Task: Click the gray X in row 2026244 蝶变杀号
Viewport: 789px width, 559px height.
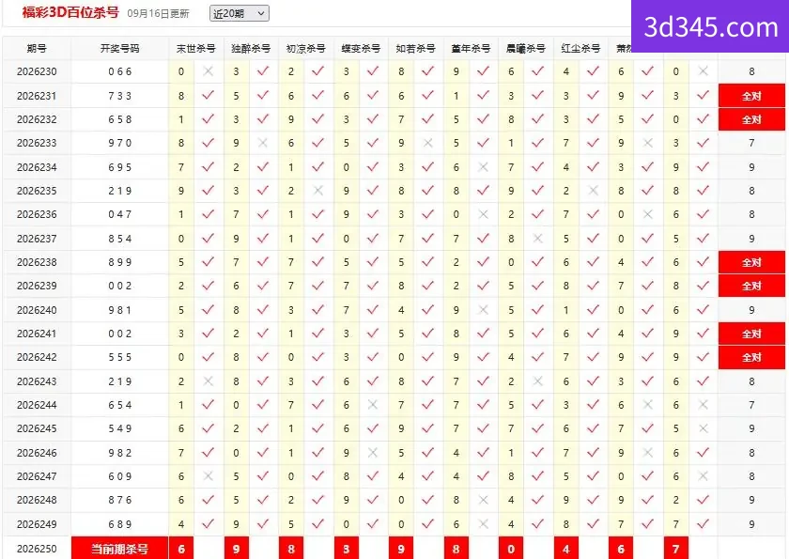Action: click(x=372, y=405)
